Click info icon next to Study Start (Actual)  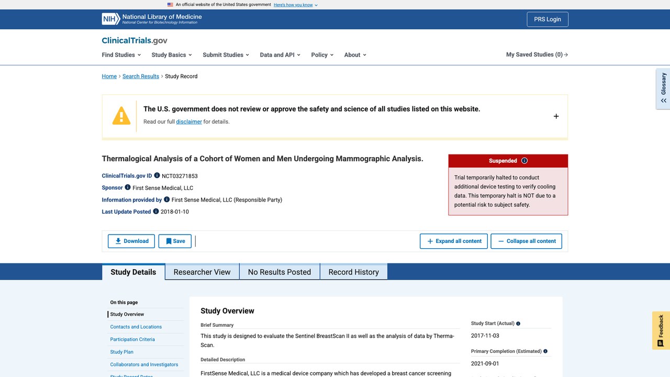tap(518, 324)
